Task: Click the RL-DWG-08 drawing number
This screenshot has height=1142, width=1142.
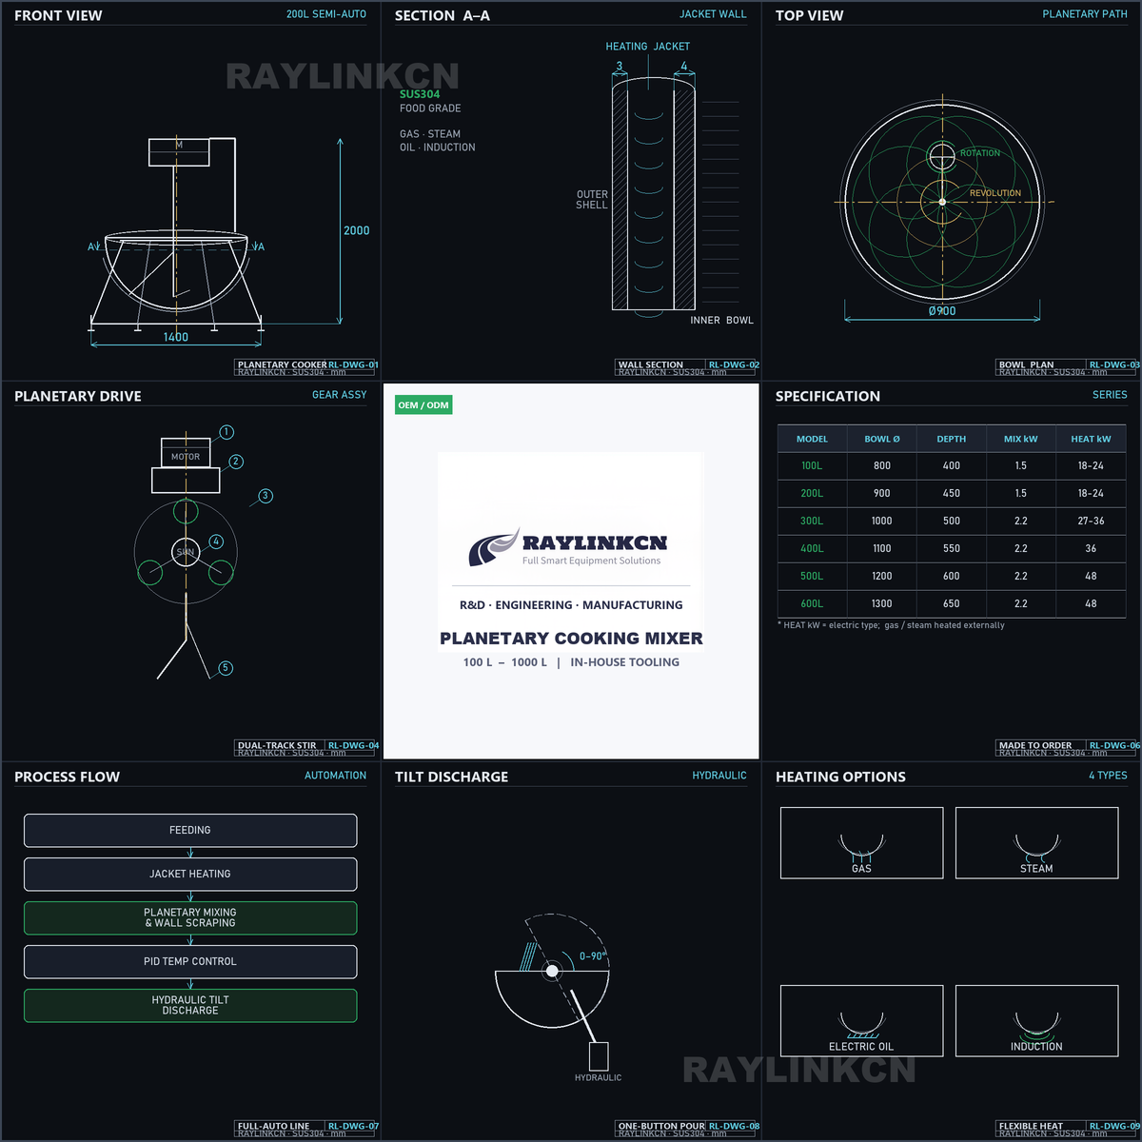Action: [734, 1126]
